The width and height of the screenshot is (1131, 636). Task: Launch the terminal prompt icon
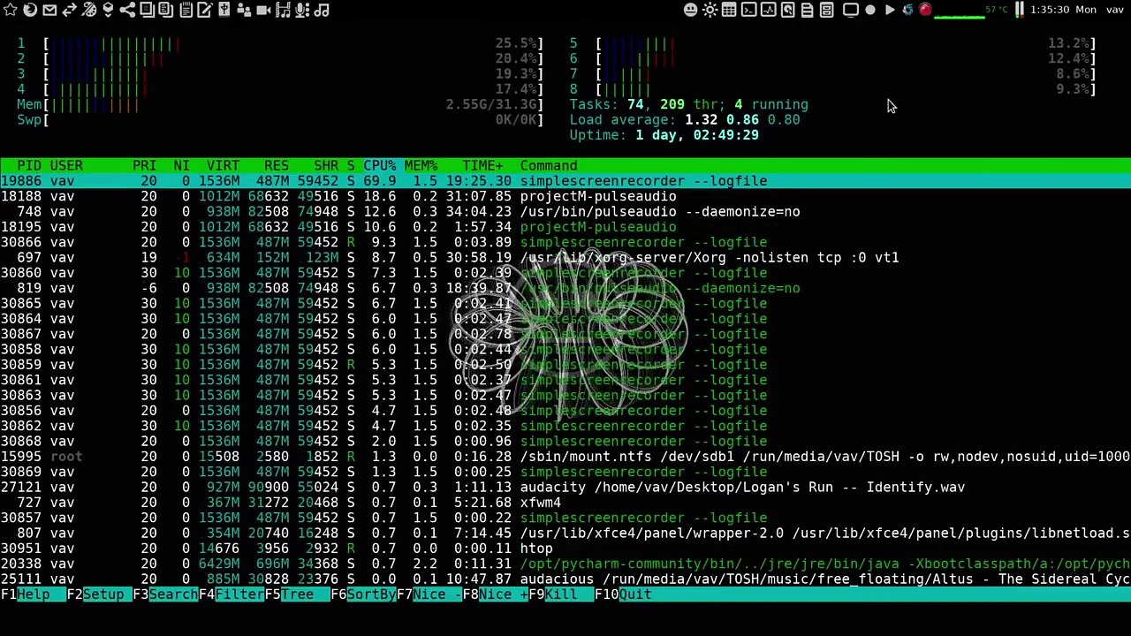(748, 10)
